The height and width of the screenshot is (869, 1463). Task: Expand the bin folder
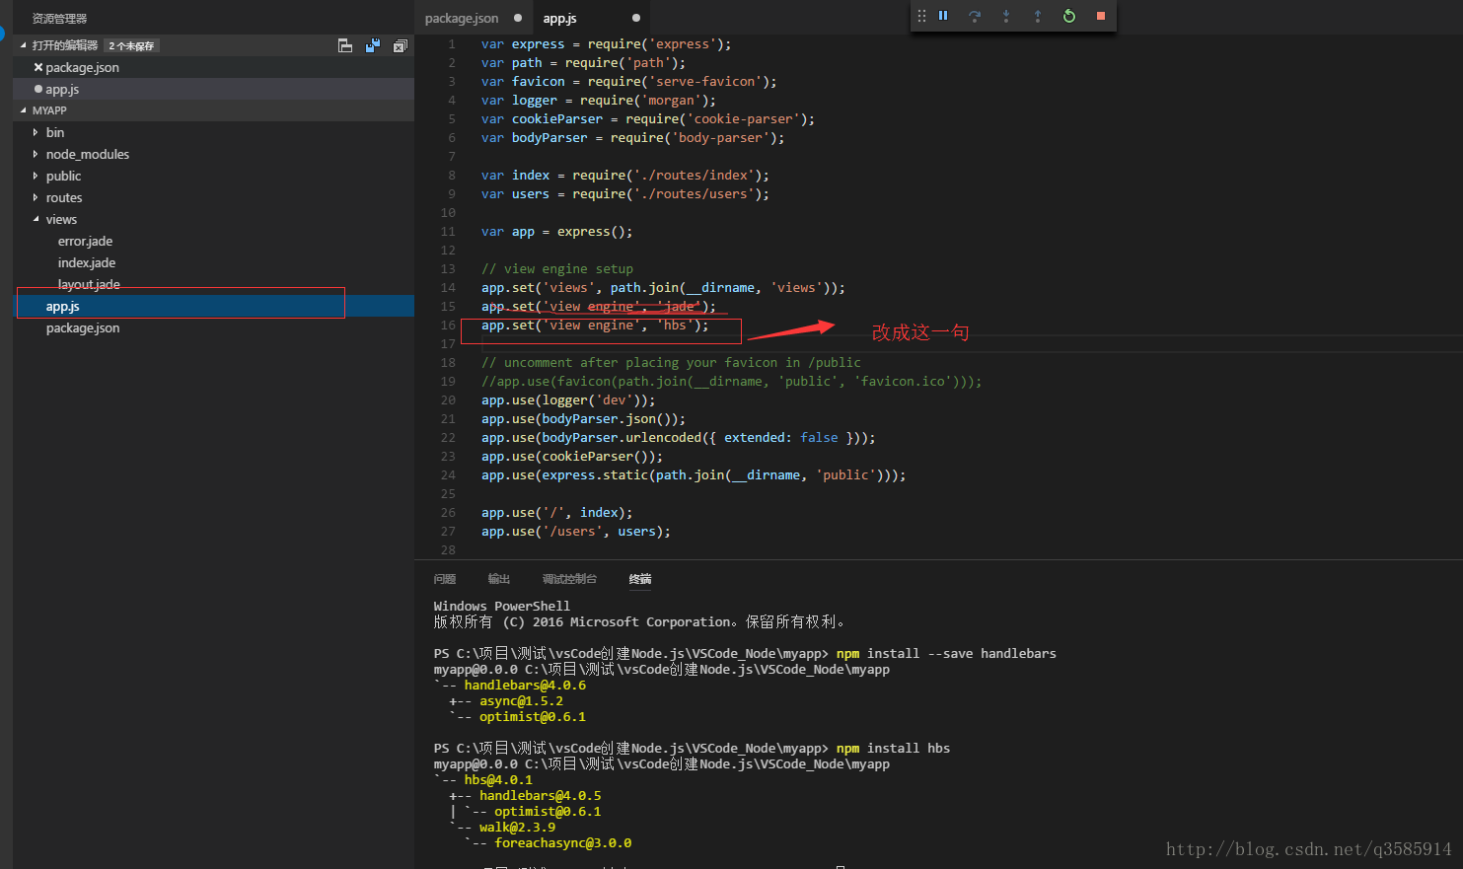[x=36, y=132]
